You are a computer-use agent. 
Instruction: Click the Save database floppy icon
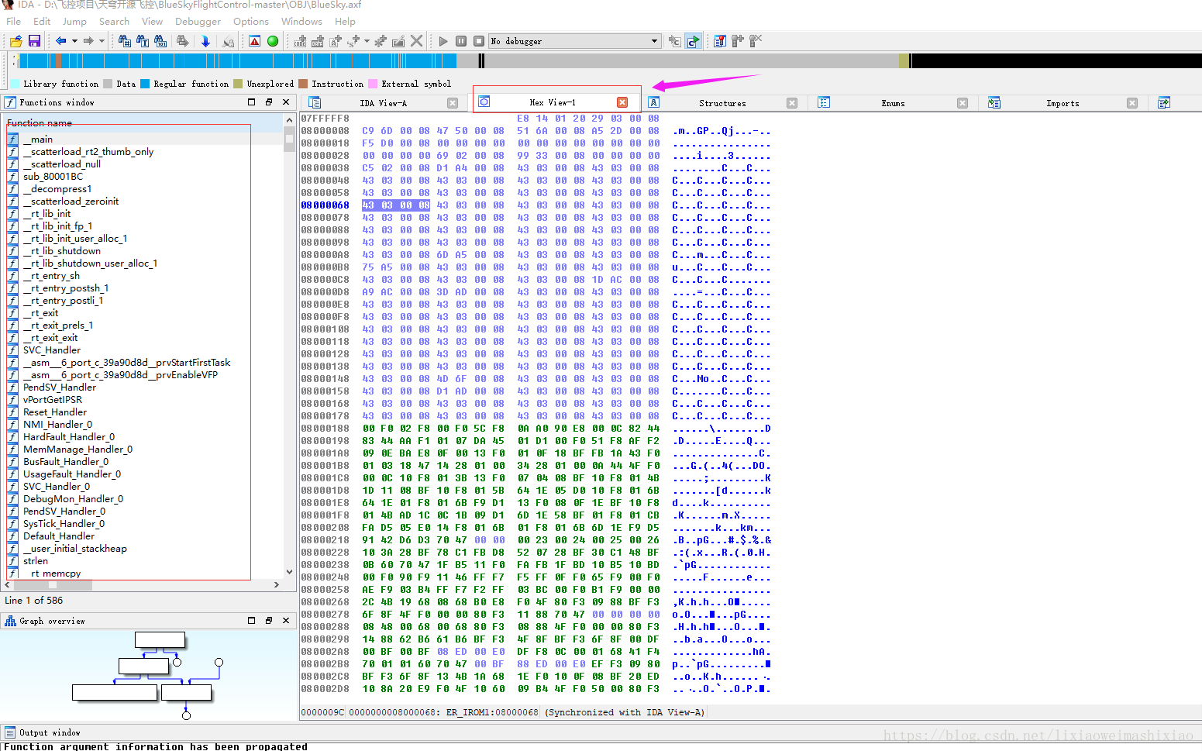[34, 41]
